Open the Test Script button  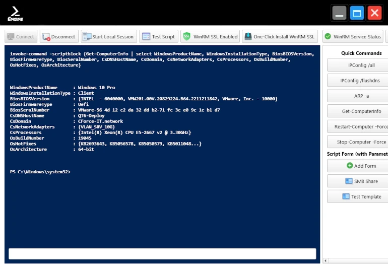(159, 37)
